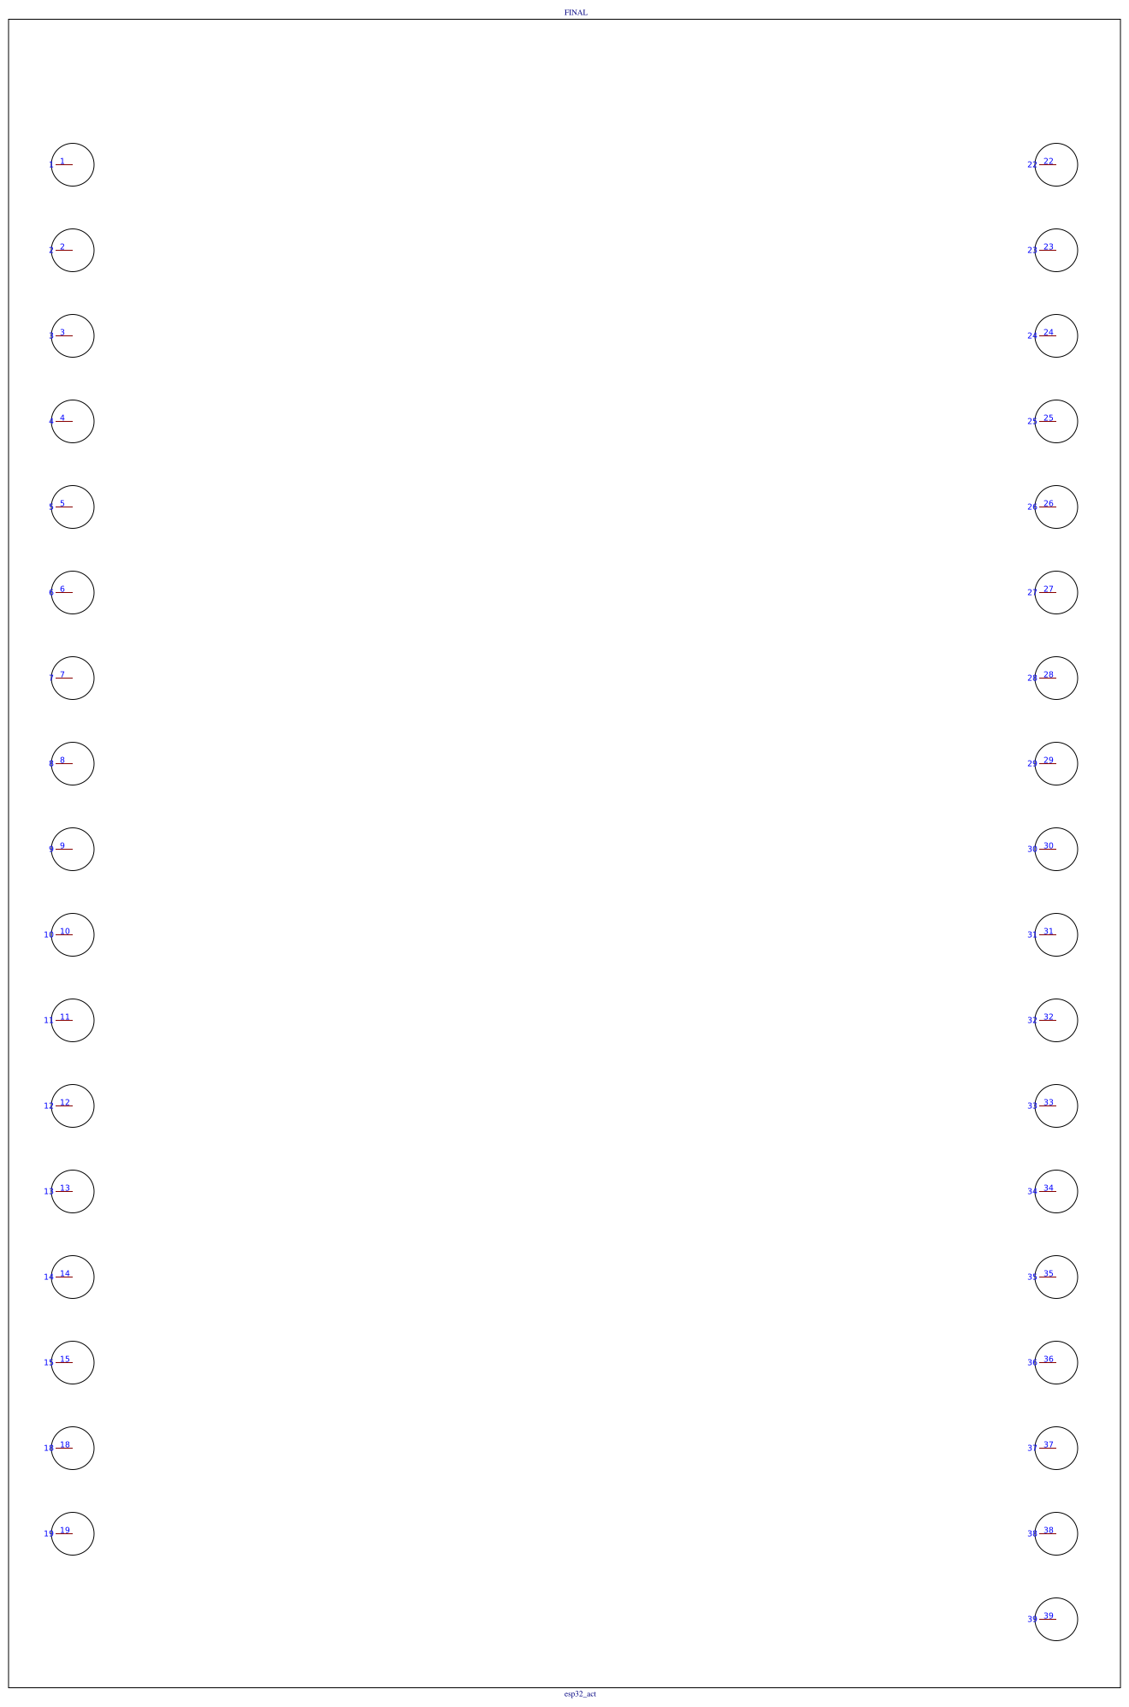Select the pin 7 circle
The image size is (1129, 1707).
click(73, 678)
